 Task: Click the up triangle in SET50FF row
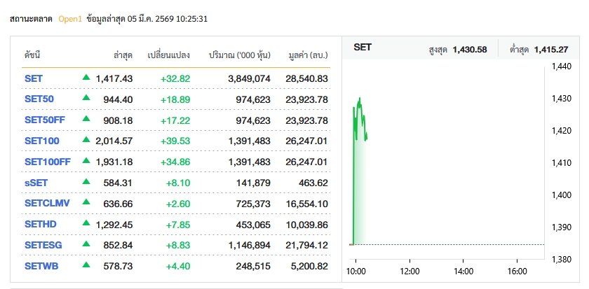click(x=86, y=120)
